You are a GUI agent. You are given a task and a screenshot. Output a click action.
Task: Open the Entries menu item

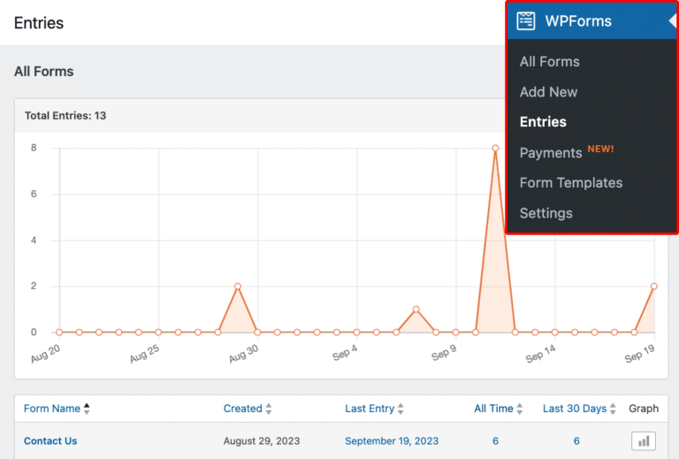543,122
